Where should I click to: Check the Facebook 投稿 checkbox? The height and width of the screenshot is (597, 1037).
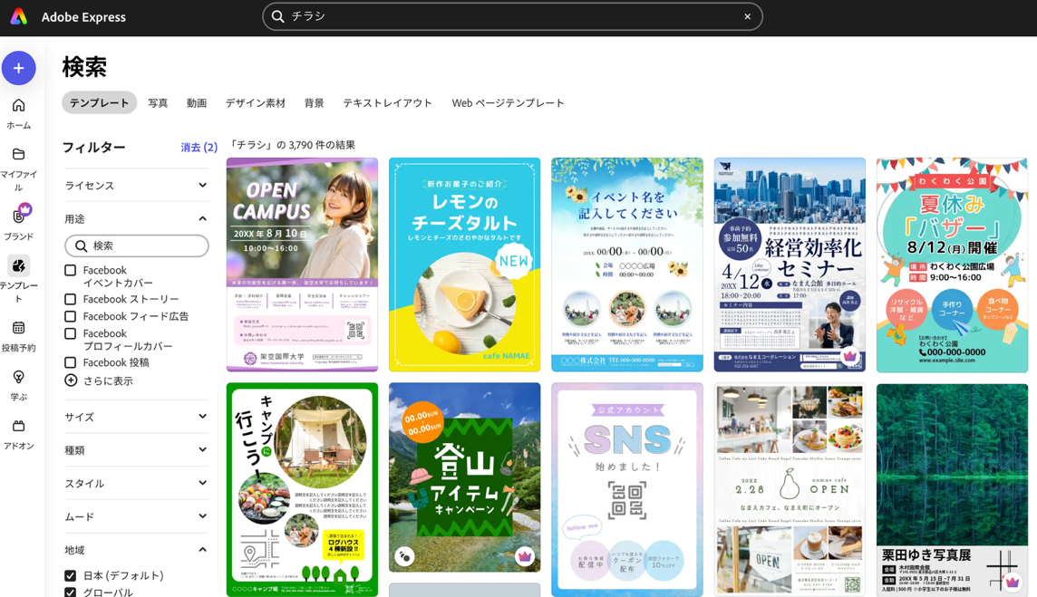[71, 362]
